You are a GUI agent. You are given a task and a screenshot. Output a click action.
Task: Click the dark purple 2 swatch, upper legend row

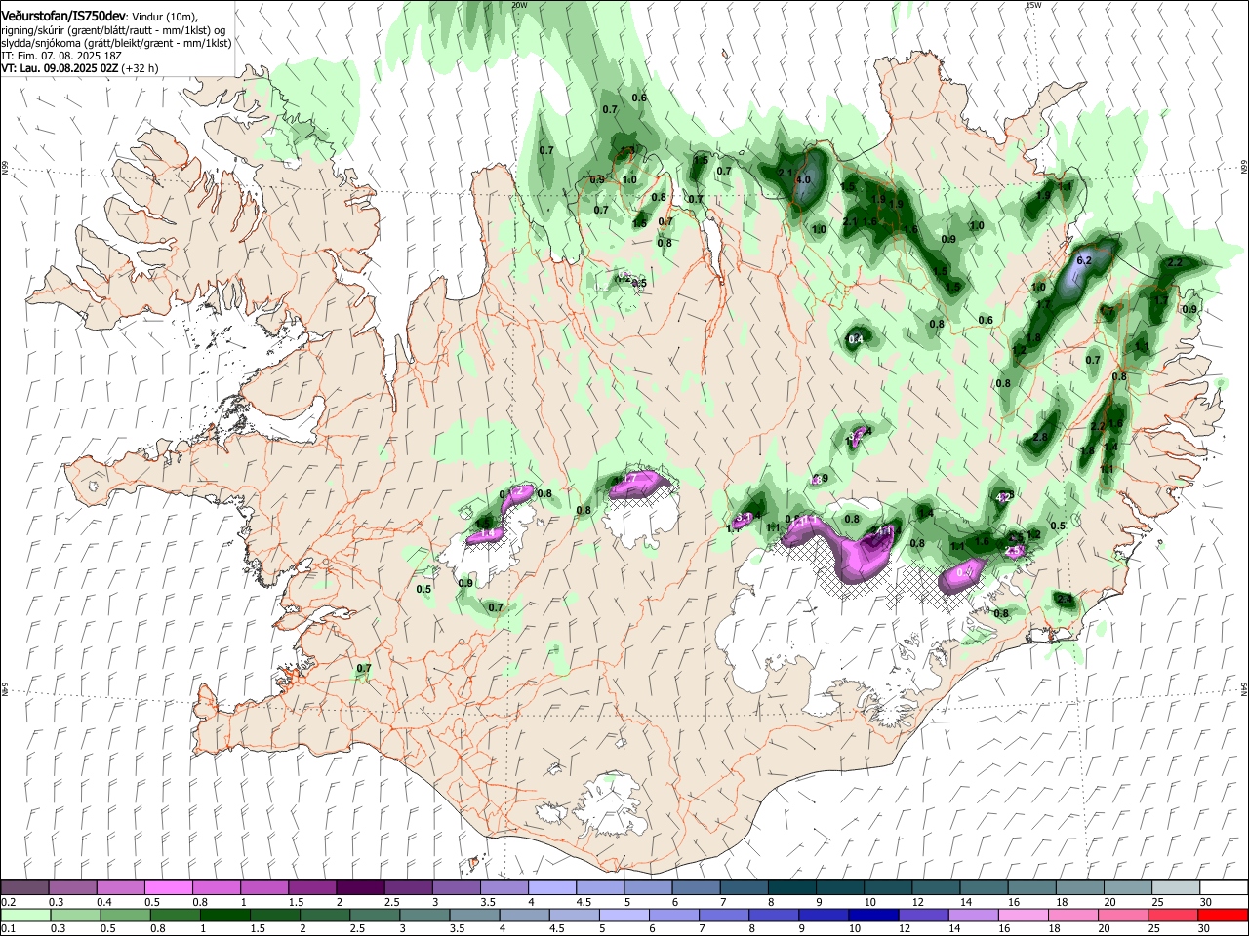[359, 888]
